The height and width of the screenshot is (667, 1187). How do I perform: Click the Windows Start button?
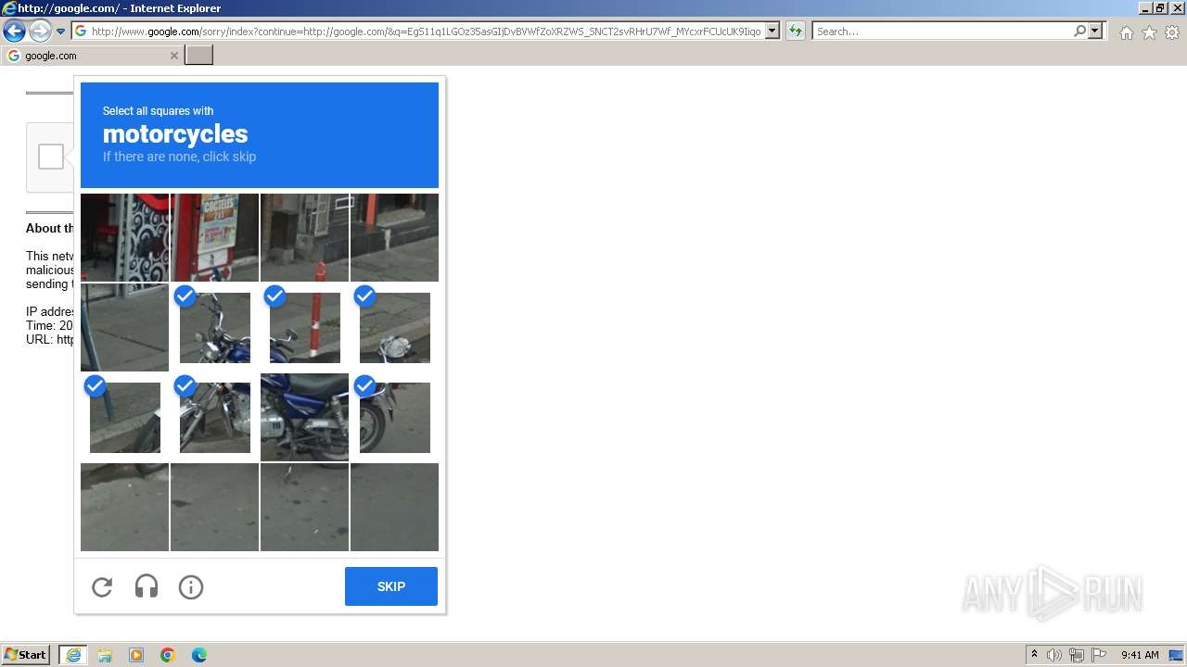click(x=26, y=655)
